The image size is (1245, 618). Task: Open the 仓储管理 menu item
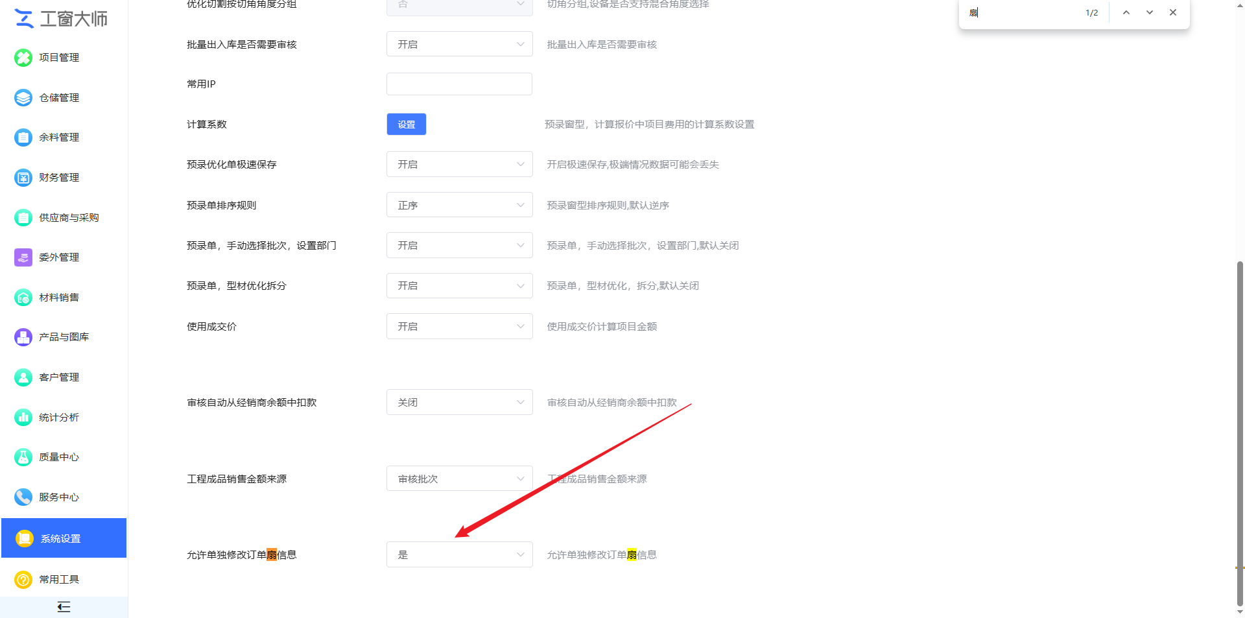64,98
